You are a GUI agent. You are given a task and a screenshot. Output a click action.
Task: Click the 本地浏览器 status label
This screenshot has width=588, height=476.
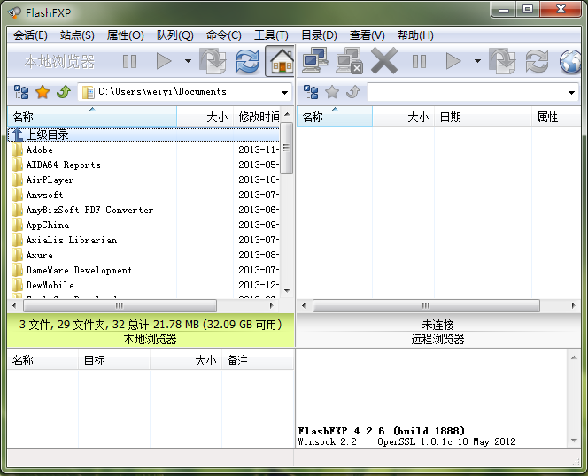click(x=150, y=339)
